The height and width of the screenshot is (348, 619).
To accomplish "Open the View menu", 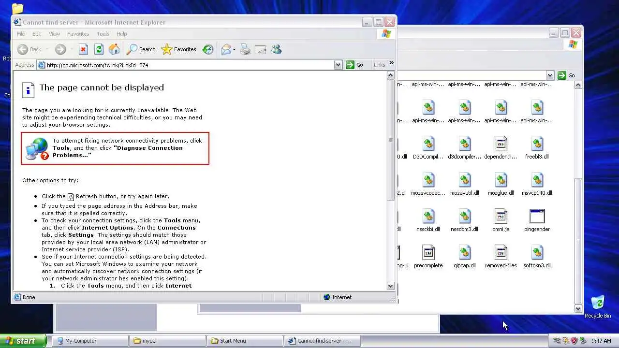I will click(x=54, y=34).
